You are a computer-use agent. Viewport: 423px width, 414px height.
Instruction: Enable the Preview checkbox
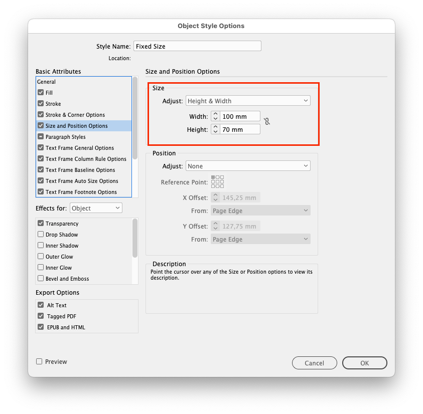[x=39, y=361]
